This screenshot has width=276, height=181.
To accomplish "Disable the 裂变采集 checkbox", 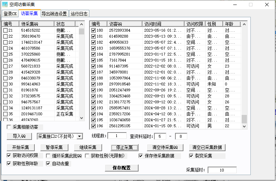I will pyautogui.click(x=191, y=156).
